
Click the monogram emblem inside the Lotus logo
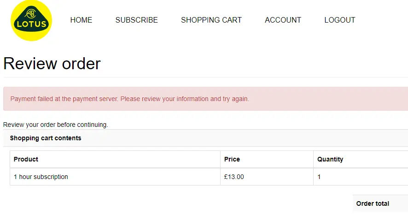pyautogui.click(x=31, y=13)
